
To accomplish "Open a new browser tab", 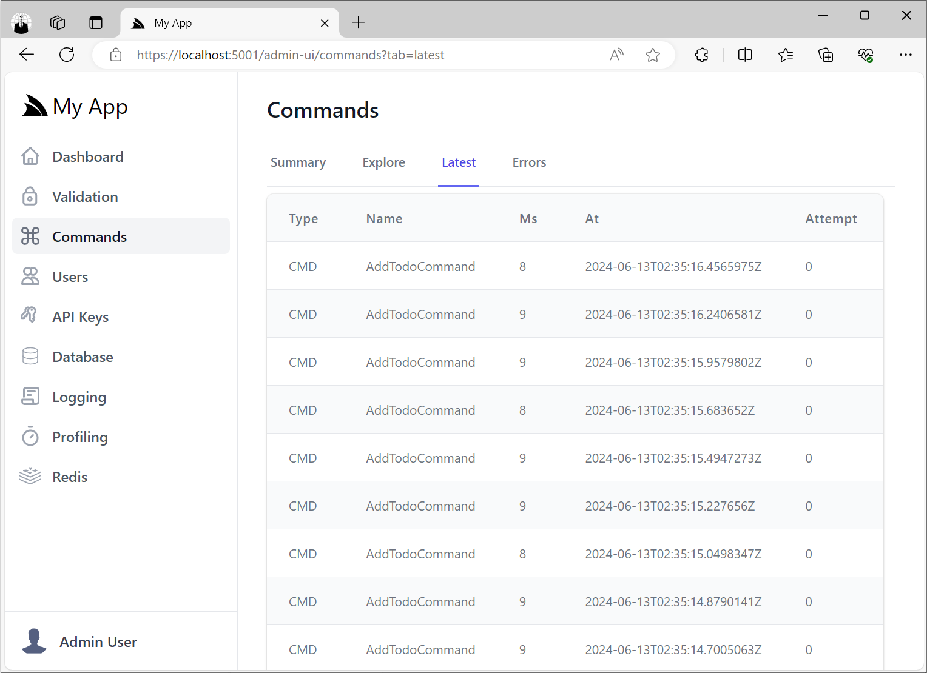I will click(359, 23).
